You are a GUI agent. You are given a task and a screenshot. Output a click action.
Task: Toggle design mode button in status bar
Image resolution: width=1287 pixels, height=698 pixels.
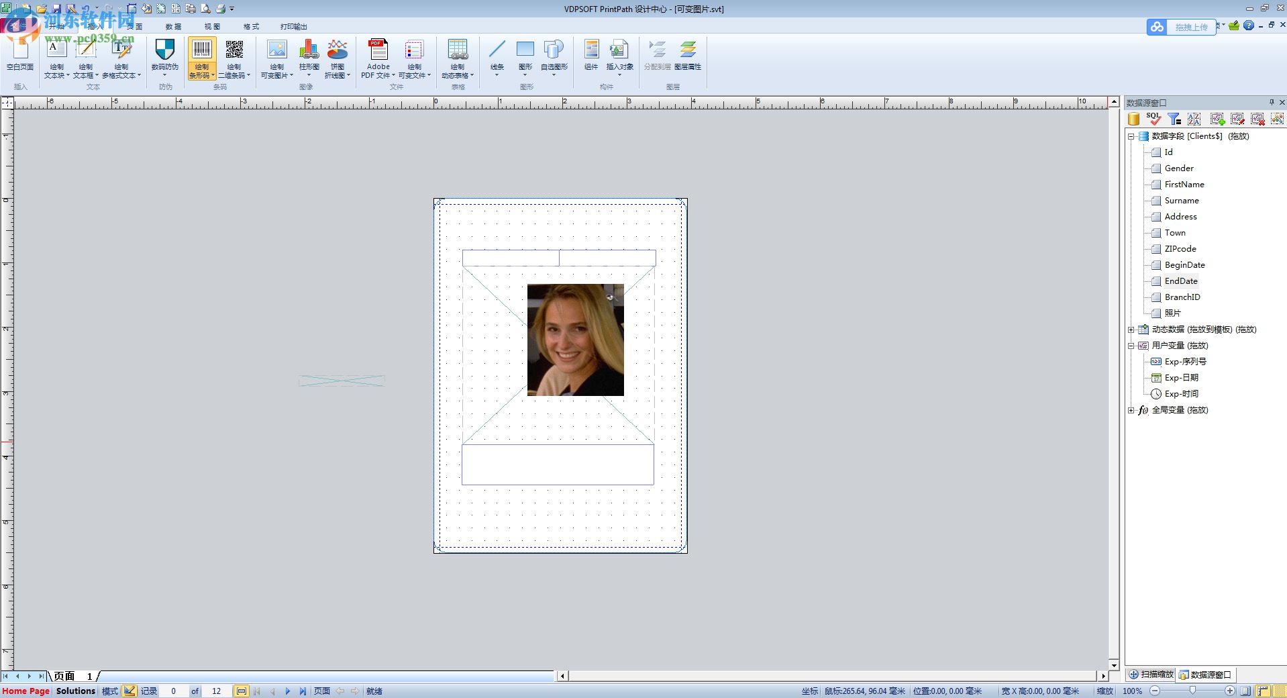[130, 691]
